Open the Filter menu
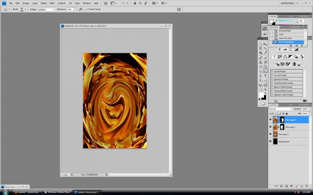Image resolution: width=313 pixels, height=195 pixels. coord(52,3)
